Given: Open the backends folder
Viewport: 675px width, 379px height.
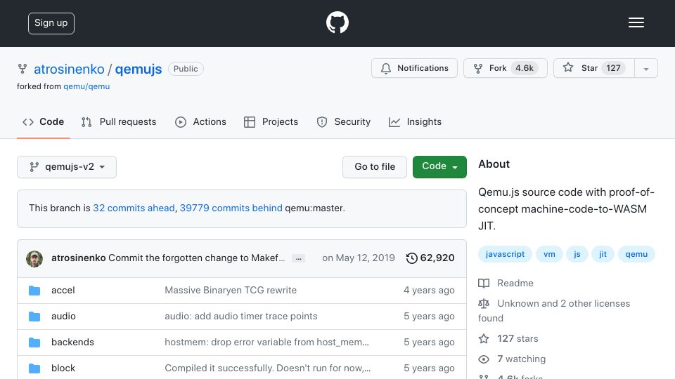Looking at the screenshot, I should [72, 342].
